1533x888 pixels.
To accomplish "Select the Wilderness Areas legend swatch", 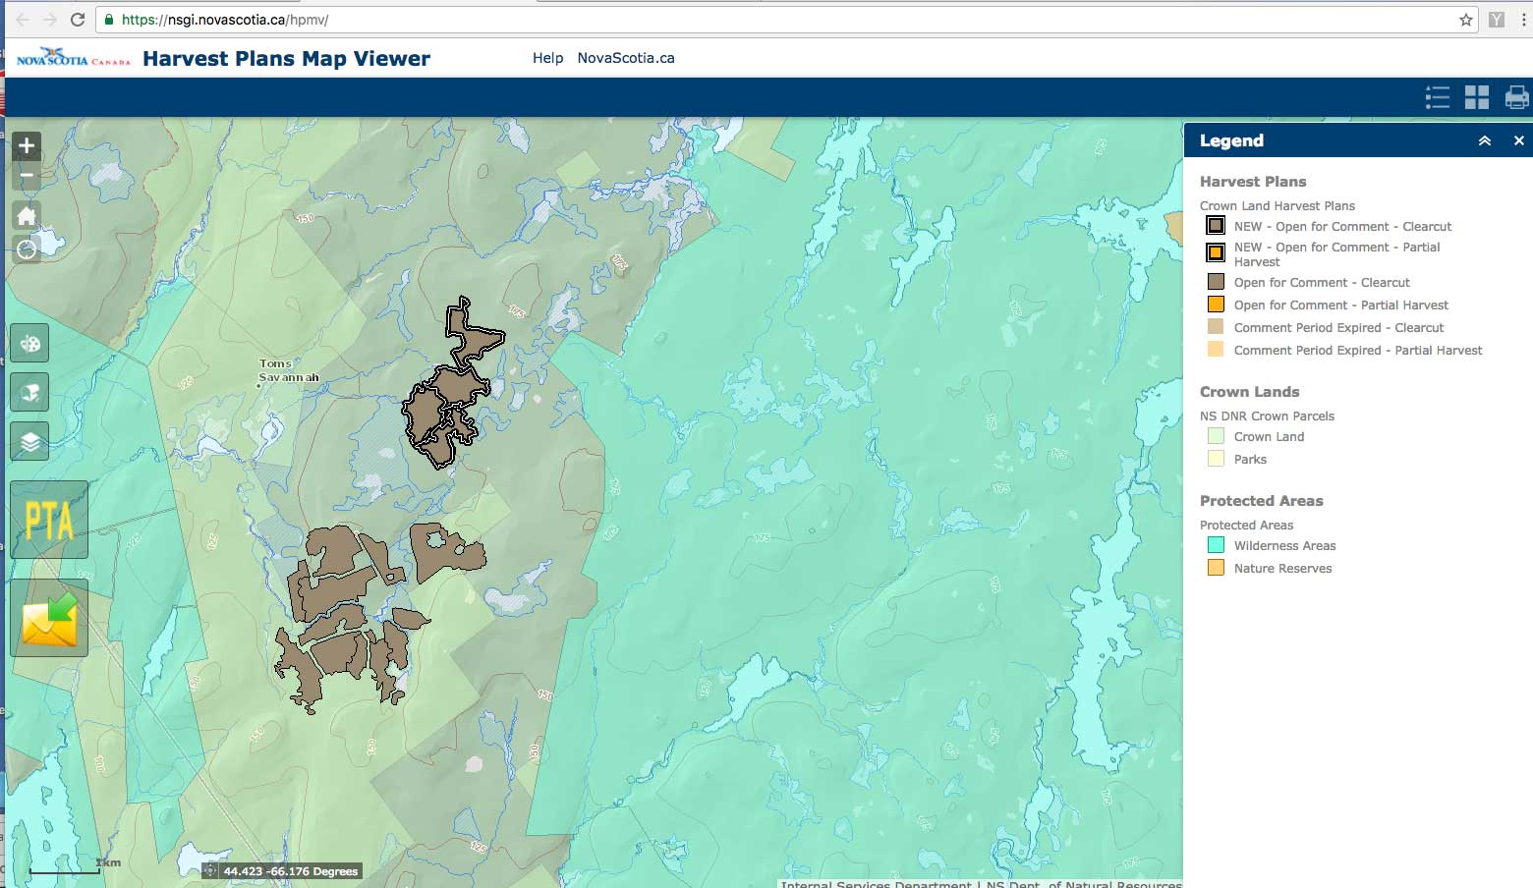I will (x=1215, y=543).
